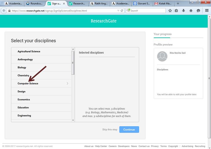Switch to the Roundcube tab
The height and width of the screenshot is (149, 211).
[34, 4]
